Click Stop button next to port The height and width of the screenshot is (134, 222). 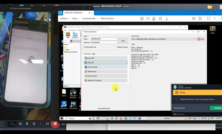tap(201, 39)
